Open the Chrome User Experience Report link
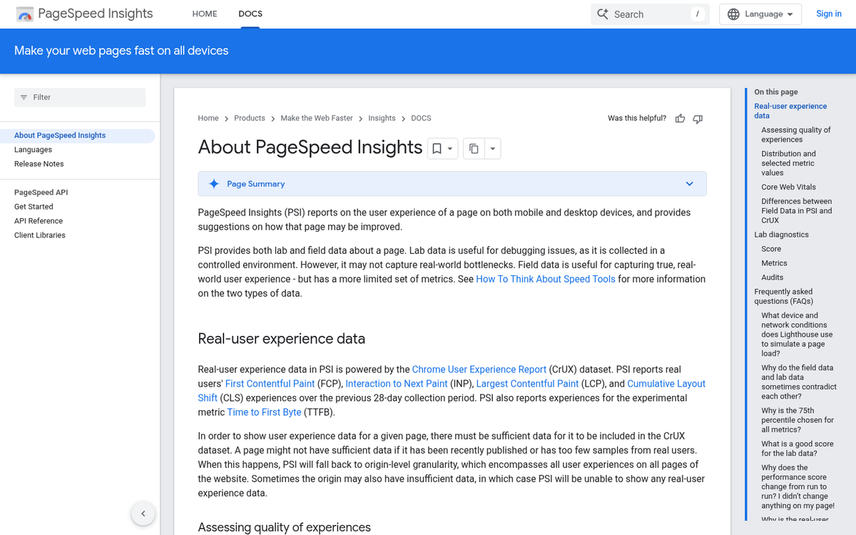 [x=479, y=369]
